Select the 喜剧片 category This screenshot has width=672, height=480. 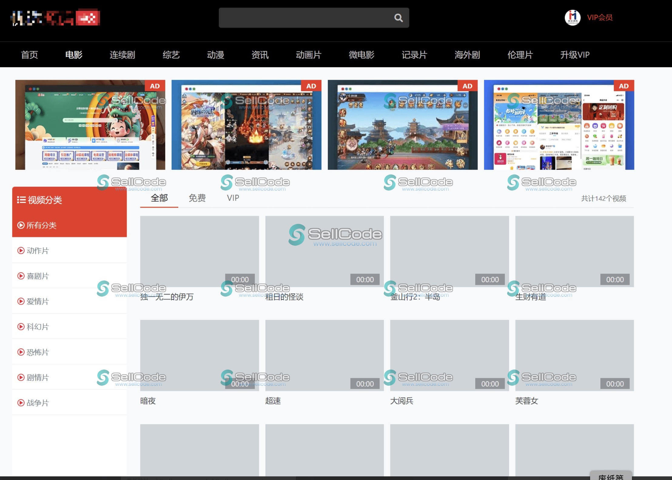point(37,276)
